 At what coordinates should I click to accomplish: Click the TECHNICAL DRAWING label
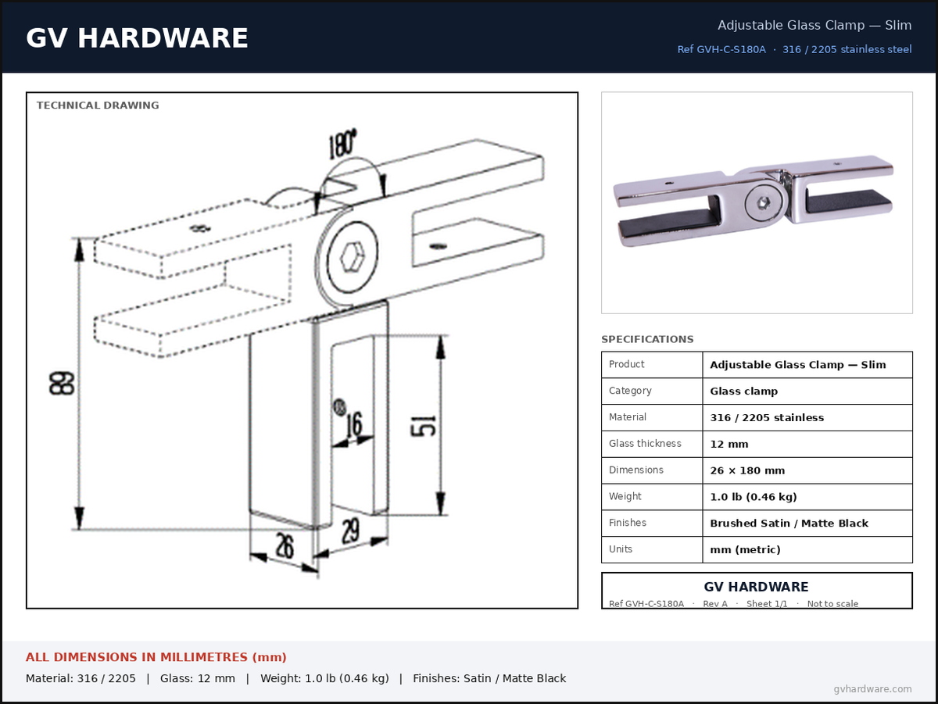click(x=98, y=105)
